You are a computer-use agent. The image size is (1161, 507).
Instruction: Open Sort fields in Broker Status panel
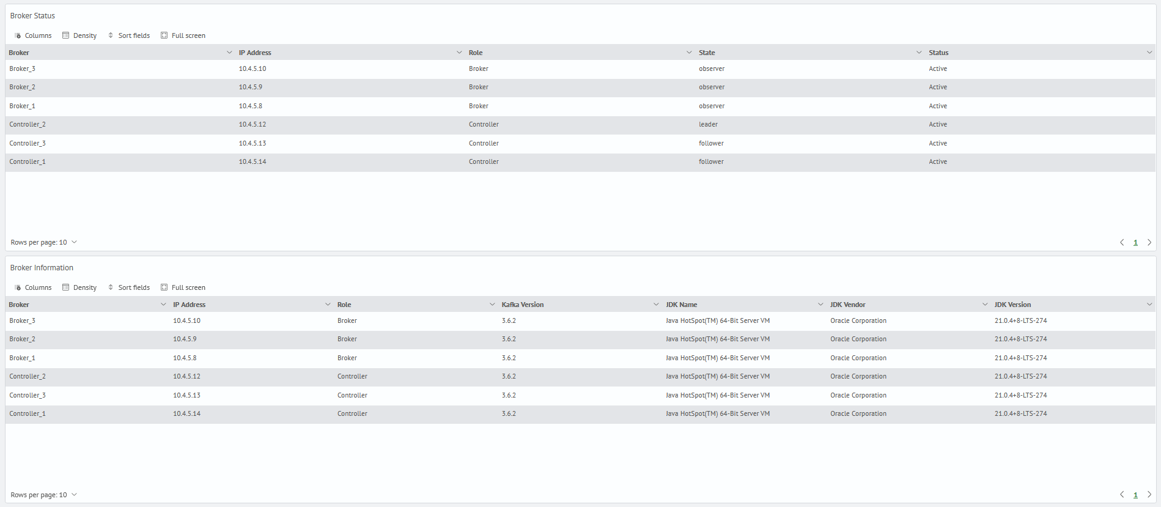[129, 35]
